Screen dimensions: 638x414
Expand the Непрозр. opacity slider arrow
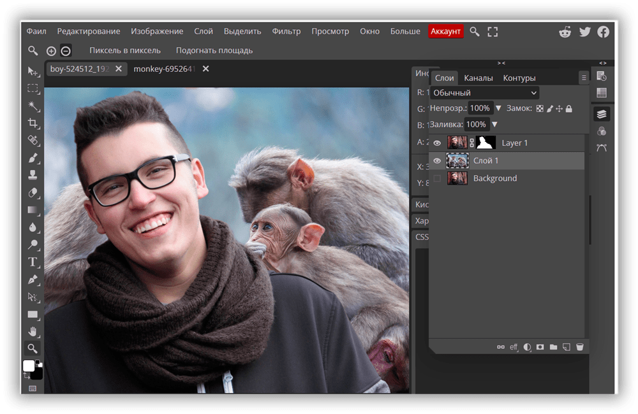(x=499, y=108)
